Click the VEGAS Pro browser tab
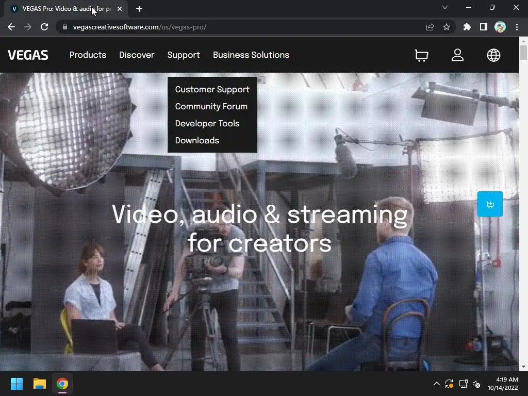The width and height of the screenshot is (528, 396). coord(65,9)
